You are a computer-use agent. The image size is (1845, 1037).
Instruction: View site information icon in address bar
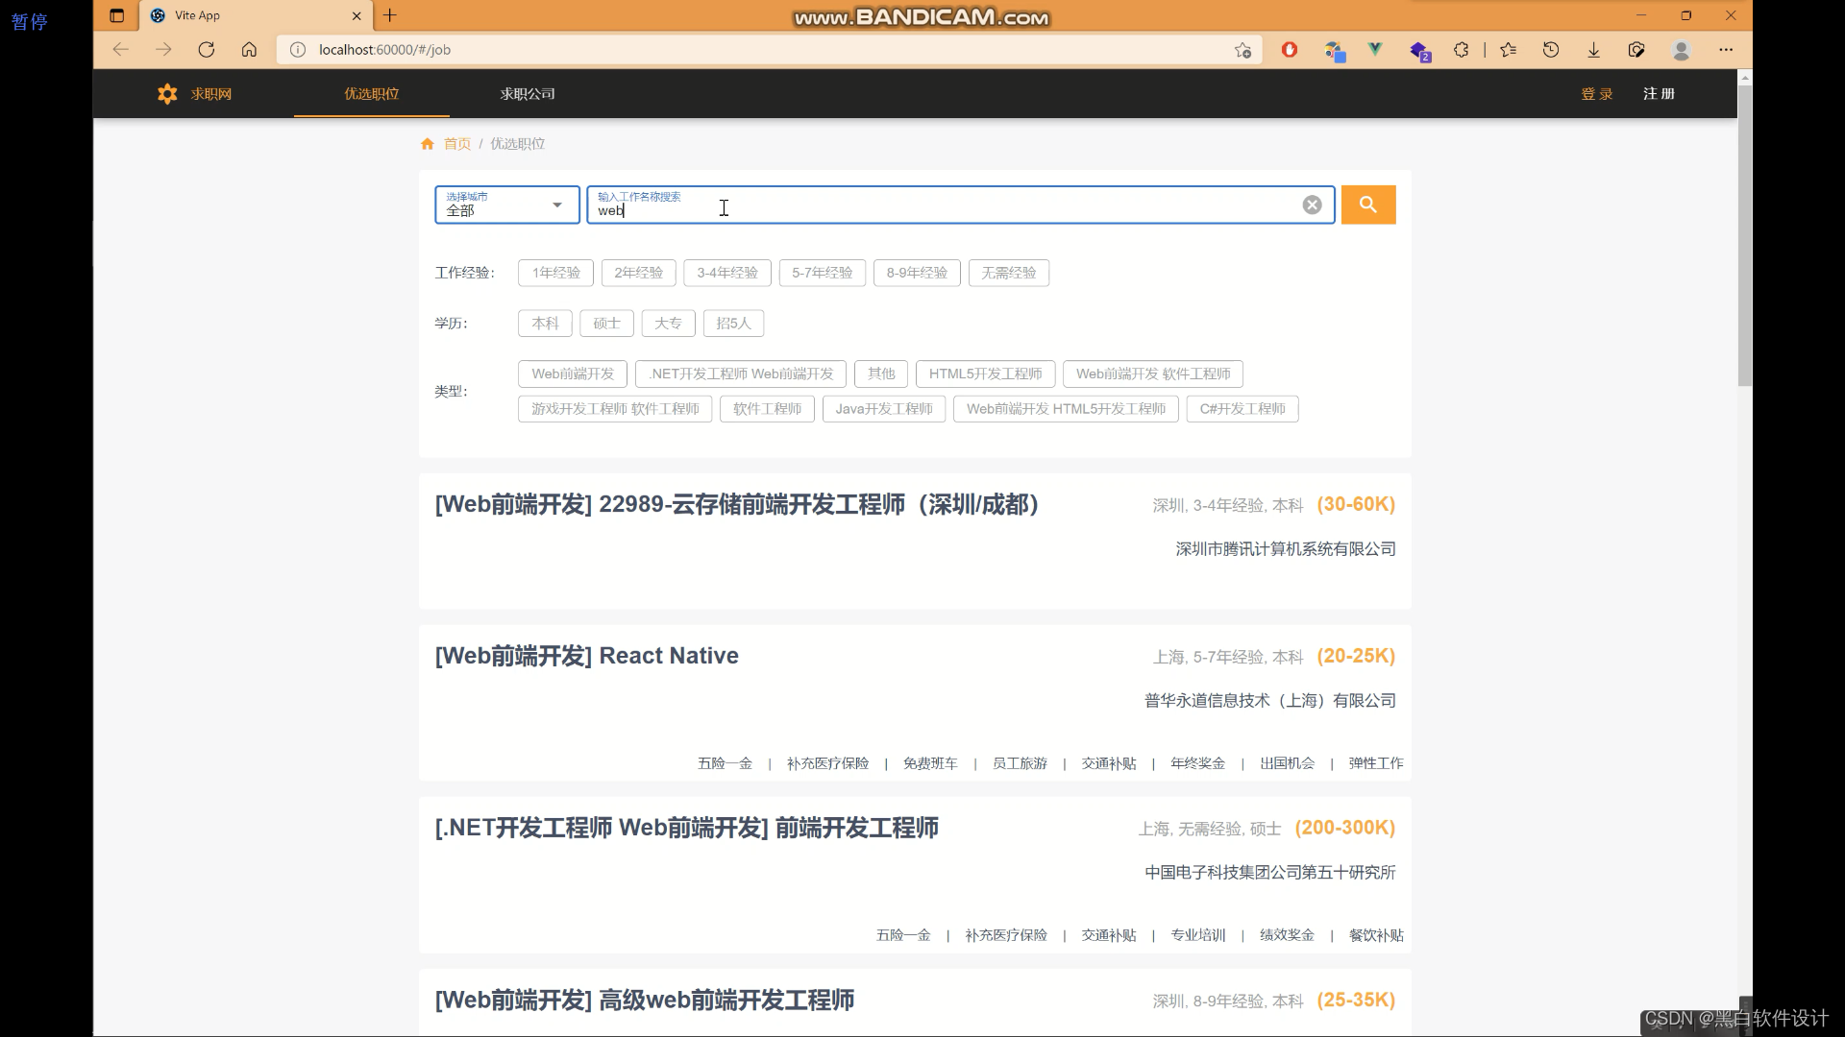(298, 50)
